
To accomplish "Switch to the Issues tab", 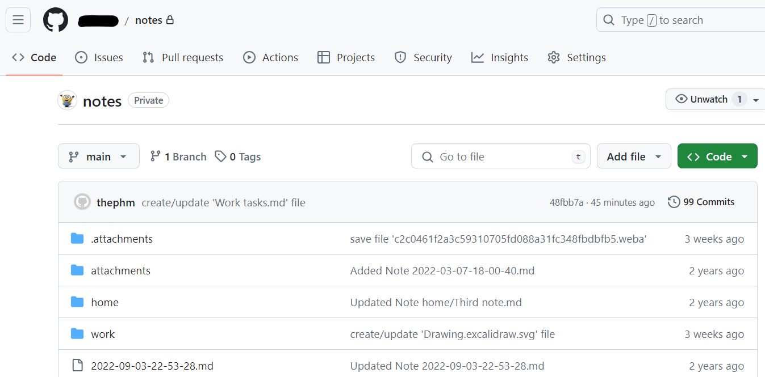I will pyautogui.click(x=99, y=57).
